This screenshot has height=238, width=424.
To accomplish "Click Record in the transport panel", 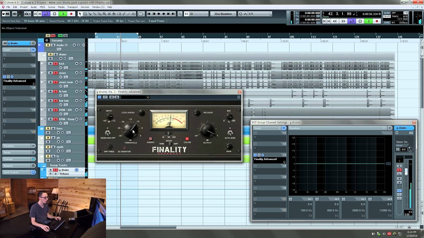I will pos(377,21).
